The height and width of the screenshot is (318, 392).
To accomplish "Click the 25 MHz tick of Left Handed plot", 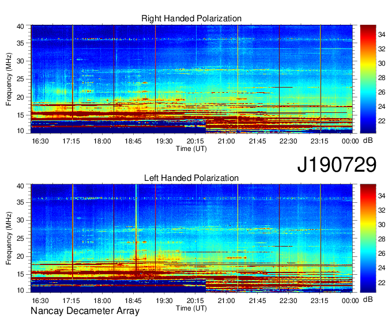I will pos(21,238).
